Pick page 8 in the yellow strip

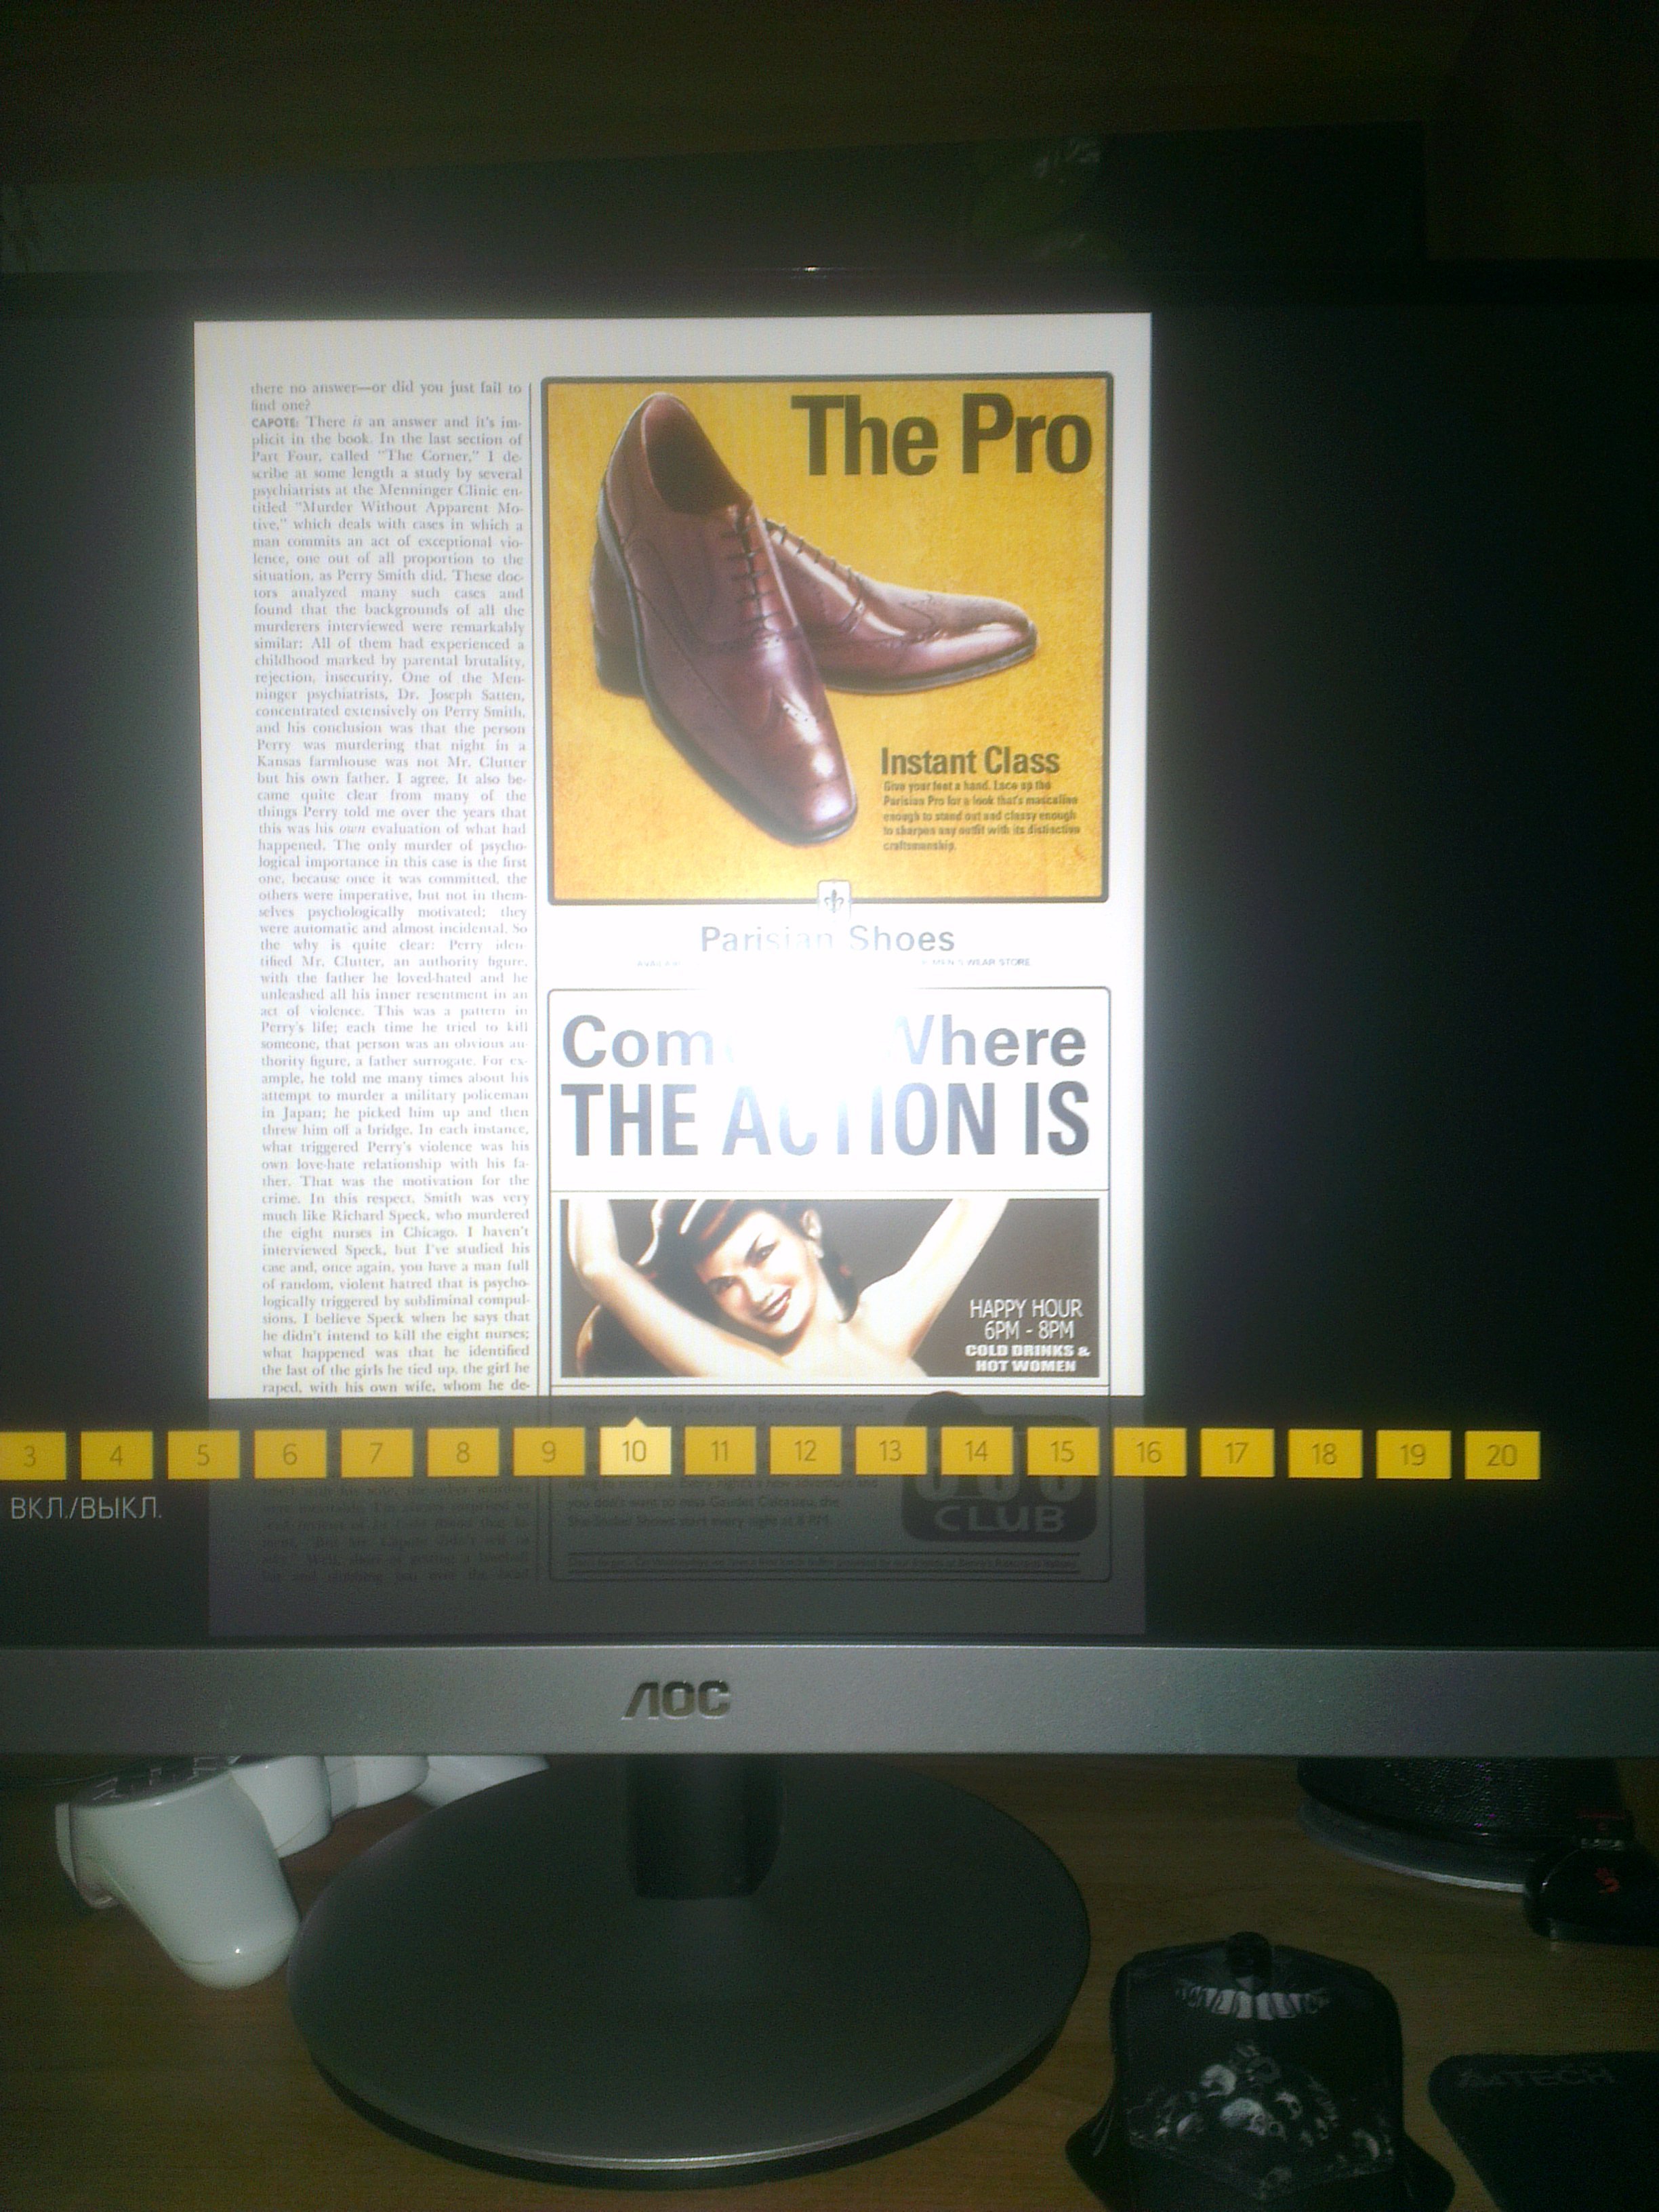pos(463,1453)
